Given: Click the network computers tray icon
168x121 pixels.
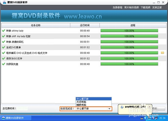Looking at the screenshot, I should 156,118.
